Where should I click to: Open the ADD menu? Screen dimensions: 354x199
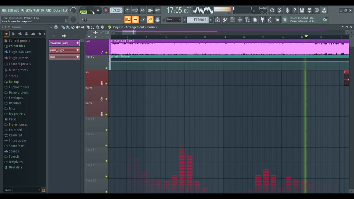coord(17,10)
